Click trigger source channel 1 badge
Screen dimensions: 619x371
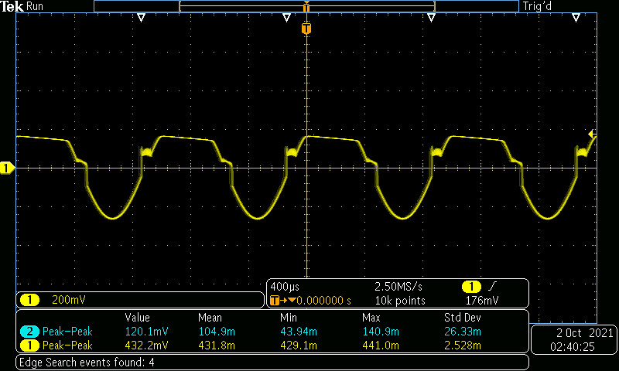point(471,286)
